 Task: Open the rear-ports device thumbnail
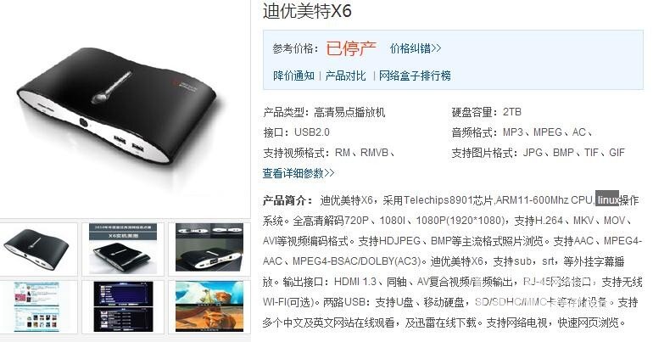coord(209,249)
